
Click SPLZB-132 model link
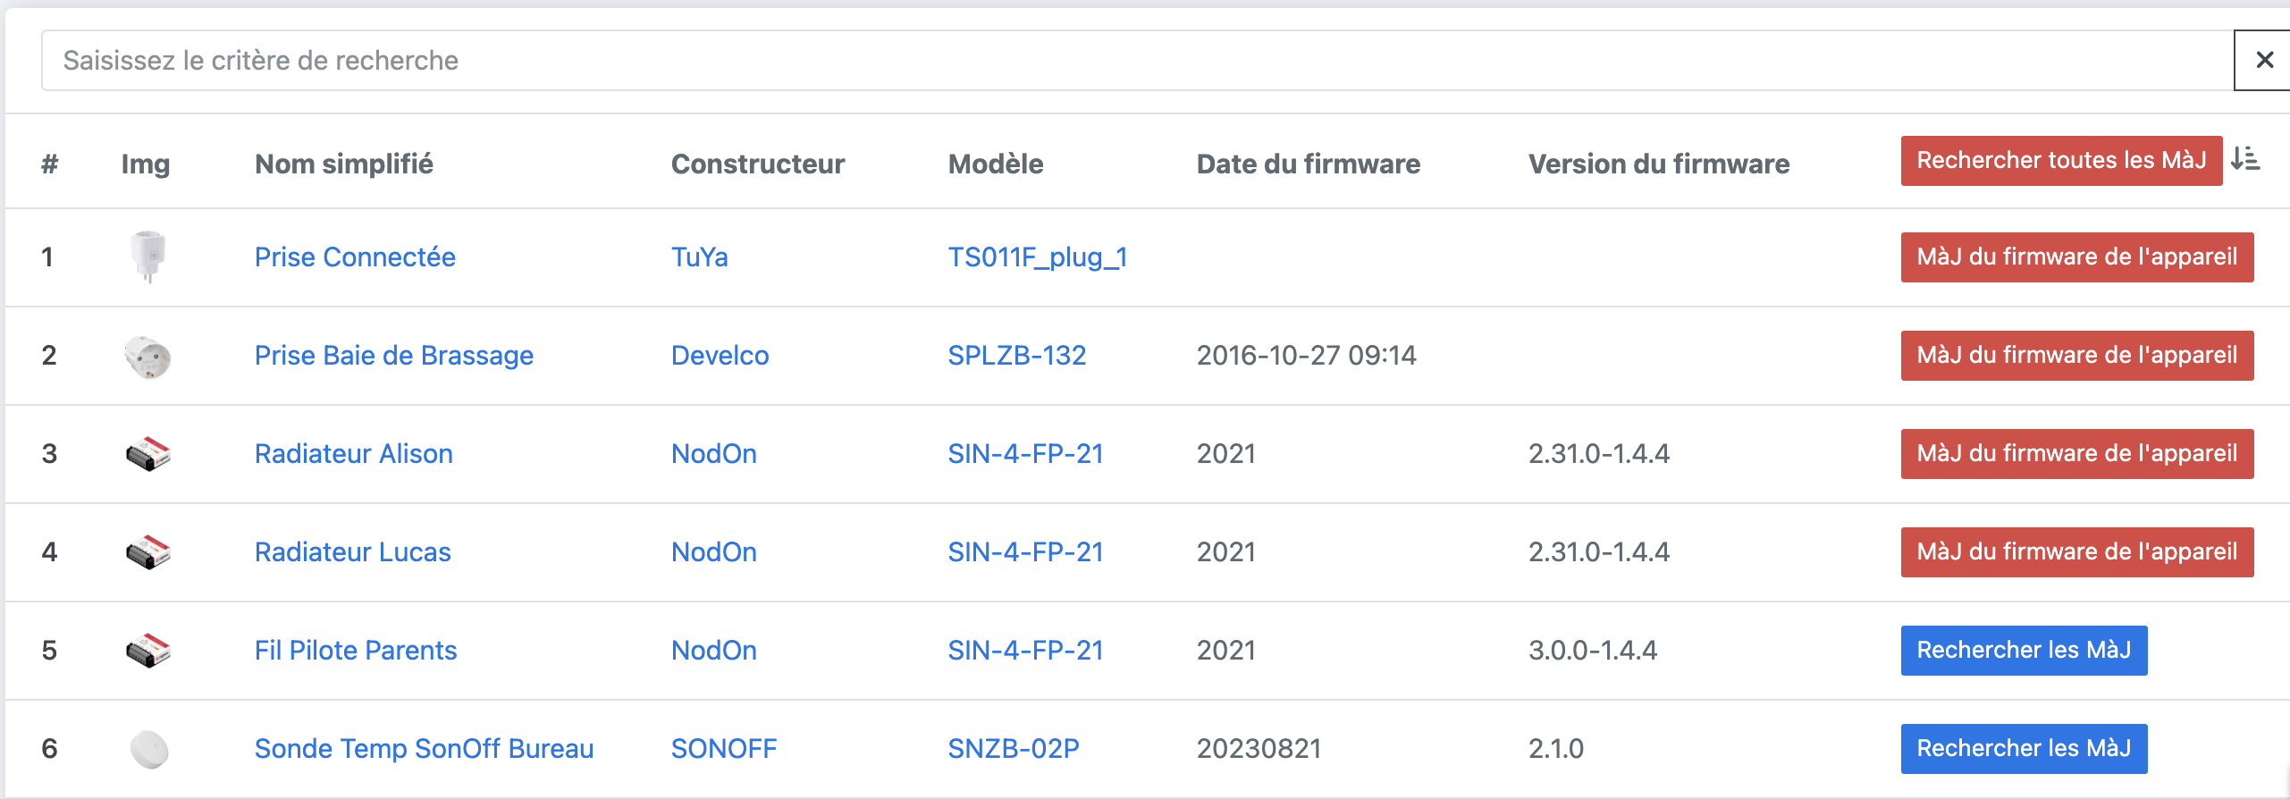point(1016,356)
